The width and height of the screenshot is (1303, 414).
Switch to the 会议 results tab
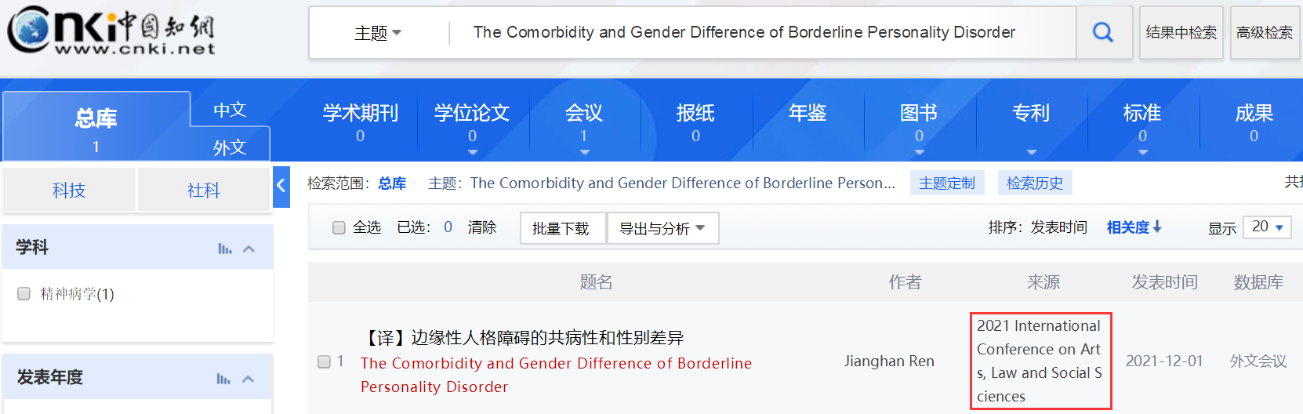coord(584,122)
